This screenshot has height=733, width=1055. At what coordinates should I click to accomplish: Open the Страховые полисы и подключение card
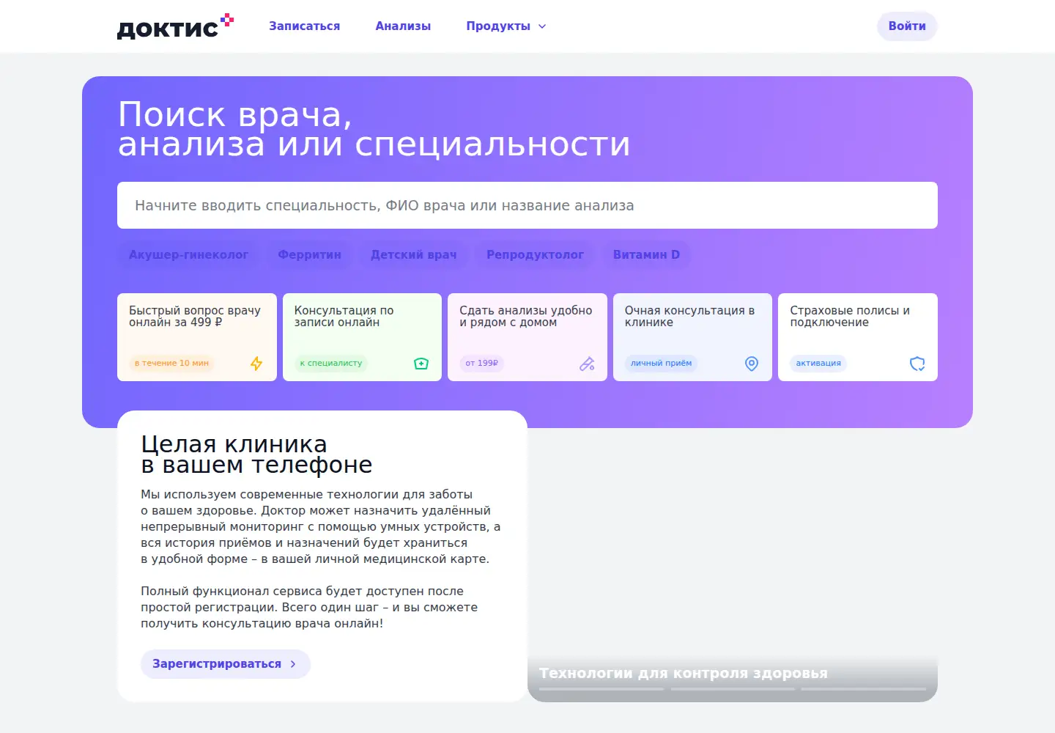click(858, 337)
